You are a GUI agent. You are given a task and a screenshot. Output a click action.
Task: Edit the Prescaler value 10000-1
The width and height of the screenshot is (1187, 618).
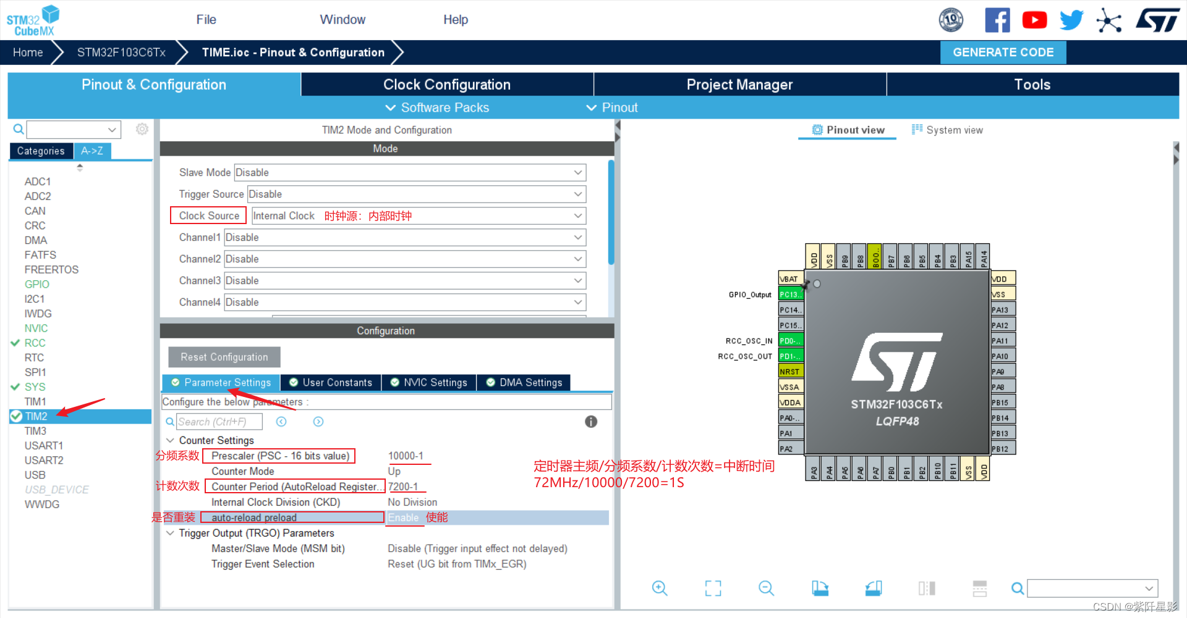click(406, 456)
